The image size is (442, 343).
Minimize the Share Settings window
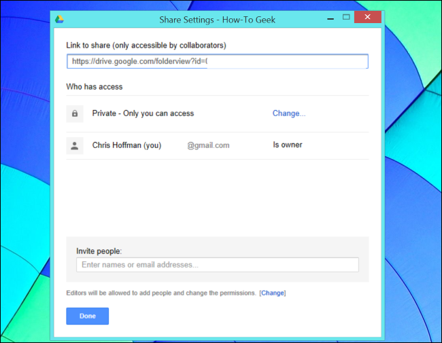330,18
